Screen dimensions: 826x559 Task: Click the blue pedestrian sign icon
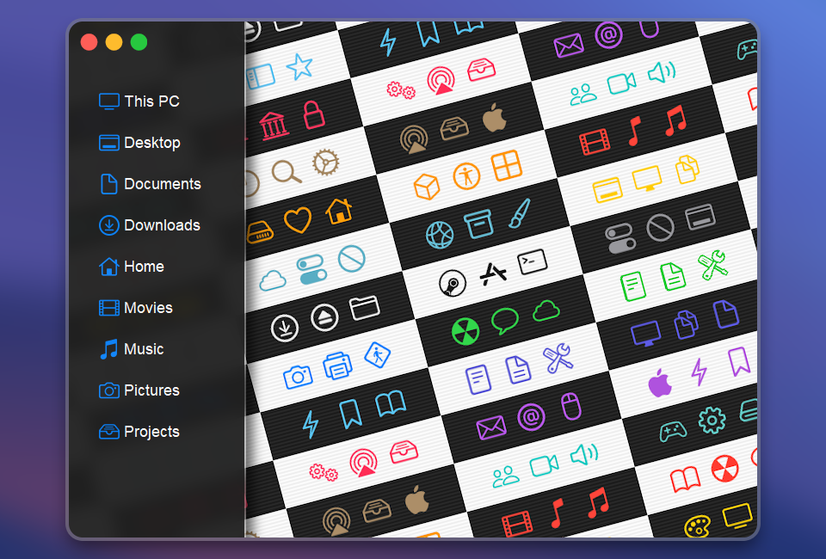click(377, 355)
